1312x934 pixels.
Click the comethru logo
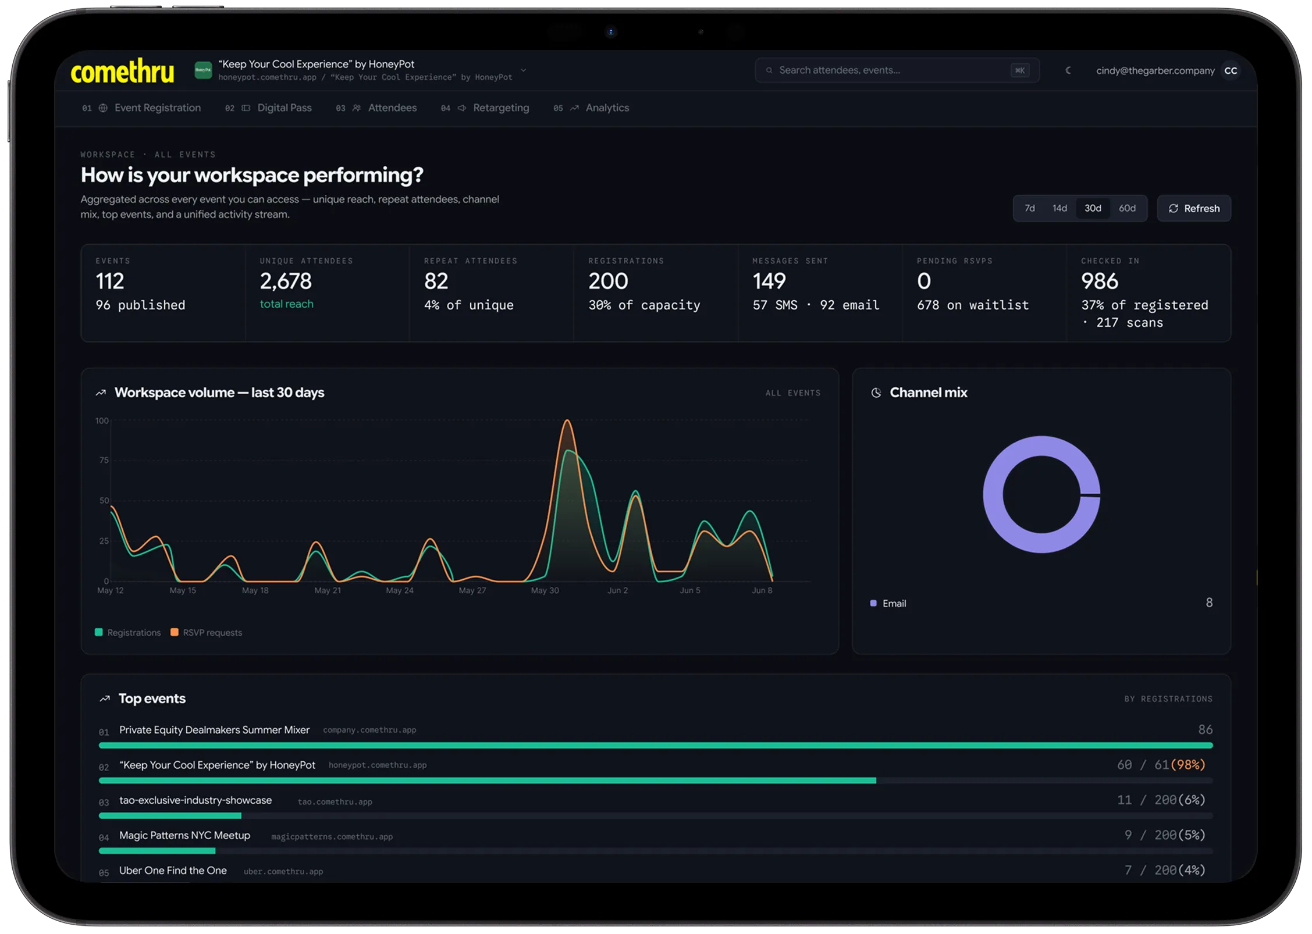click(122, 72)
